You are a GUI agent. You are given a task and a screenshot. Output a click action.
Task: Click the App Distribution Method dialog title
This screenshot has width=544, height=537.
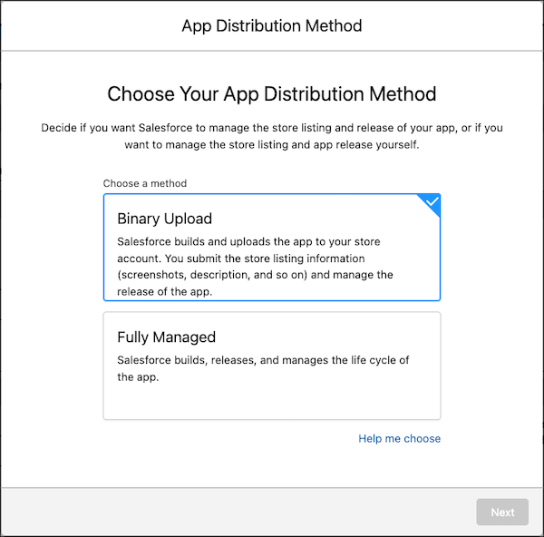pyautogui.click(x=272, y=26)
